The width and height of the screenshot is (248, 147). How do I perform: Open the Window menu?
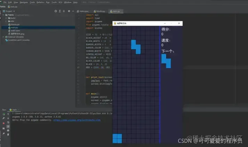pyautogui.click(x=68, y=2)
